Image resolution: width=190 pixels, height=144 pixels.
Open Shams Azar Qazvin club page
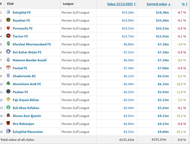tap(27, 116)
